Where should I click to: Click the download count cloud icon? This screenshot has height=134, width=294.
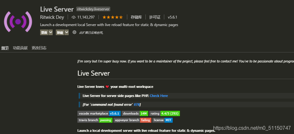(x=74, y=17)
